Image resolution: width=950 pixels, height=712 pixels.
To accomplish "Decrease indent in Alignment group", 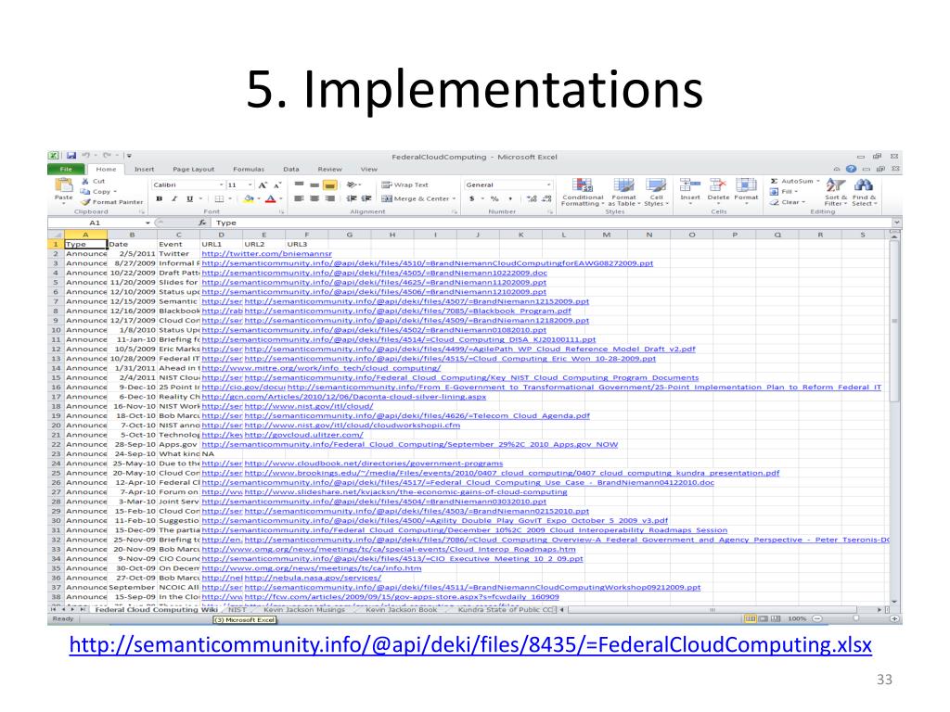I will [x=352, y=198].
